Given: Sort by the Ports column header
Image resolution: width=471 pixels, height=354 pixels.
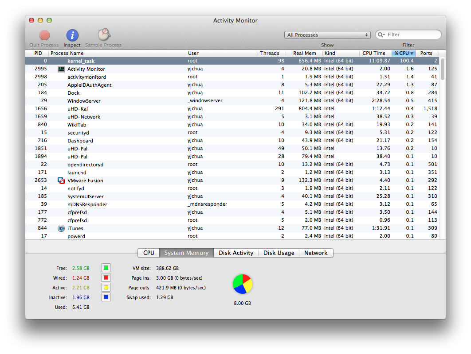Looking at the screenshot, I should click(427, 53).
